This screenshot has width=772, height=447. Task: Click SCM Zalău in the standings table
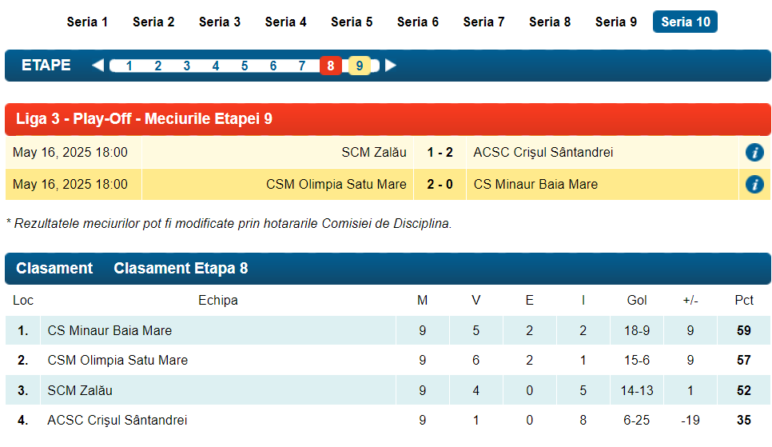[80, 391]
